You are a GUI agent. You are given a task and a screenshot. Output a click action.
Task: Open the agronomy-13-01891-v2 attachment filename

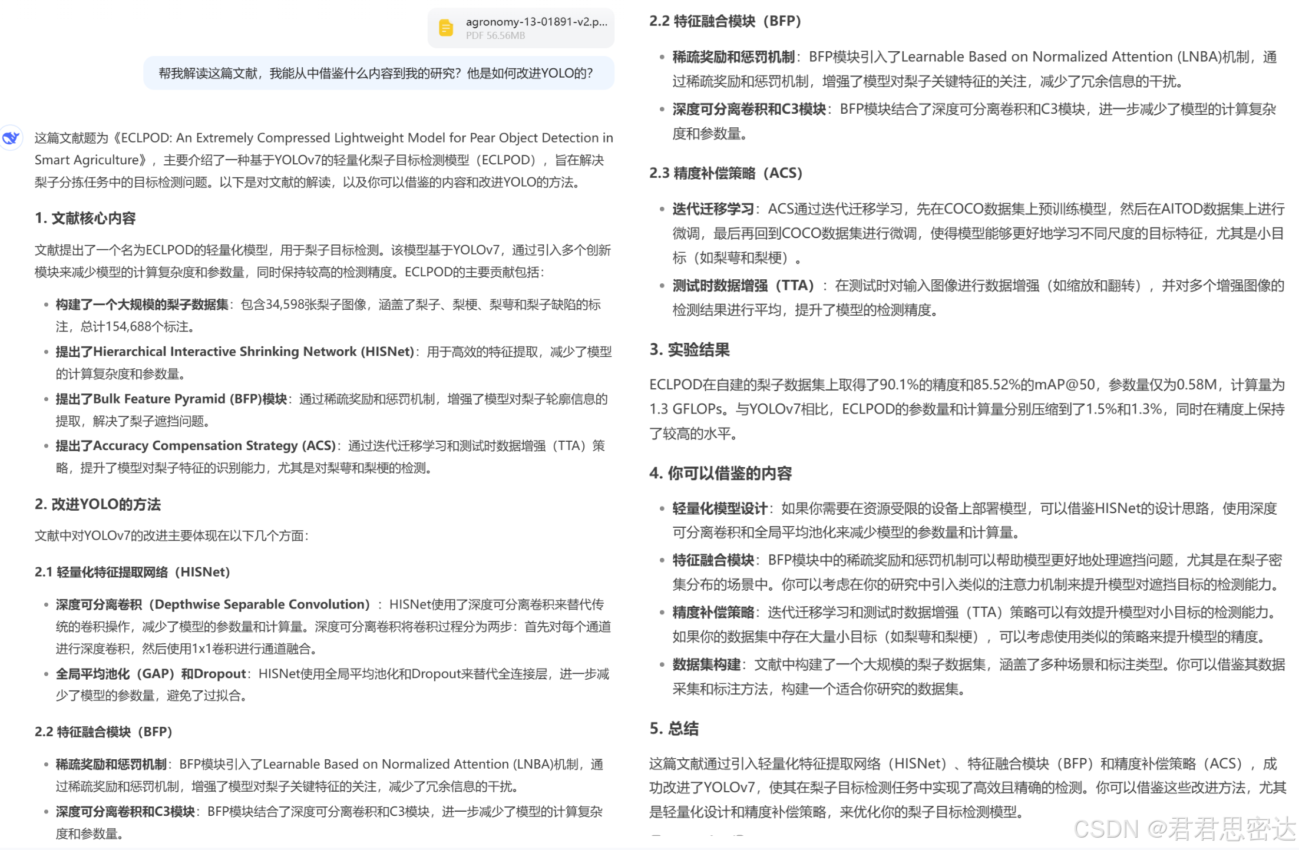tap(536, 22)
